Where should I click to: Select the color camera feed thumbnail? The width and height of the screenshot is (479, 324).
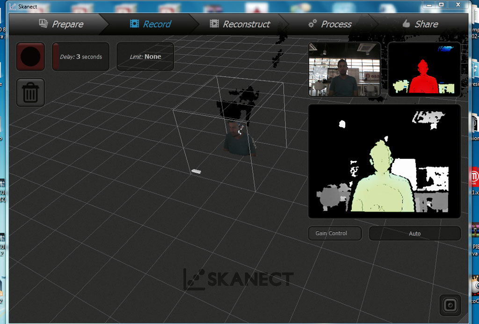pyautogui.click(x=345, y=69)
